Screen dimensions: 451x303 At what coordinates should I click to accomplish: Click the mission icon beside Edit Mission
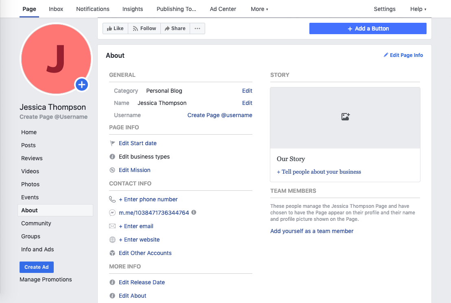click(112, 170)
